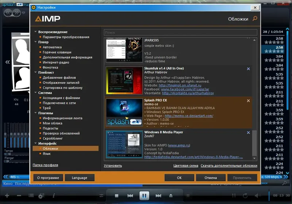Collapse the Интерфейс tree section
Viewport: 292px width, 204px height.
35,143
